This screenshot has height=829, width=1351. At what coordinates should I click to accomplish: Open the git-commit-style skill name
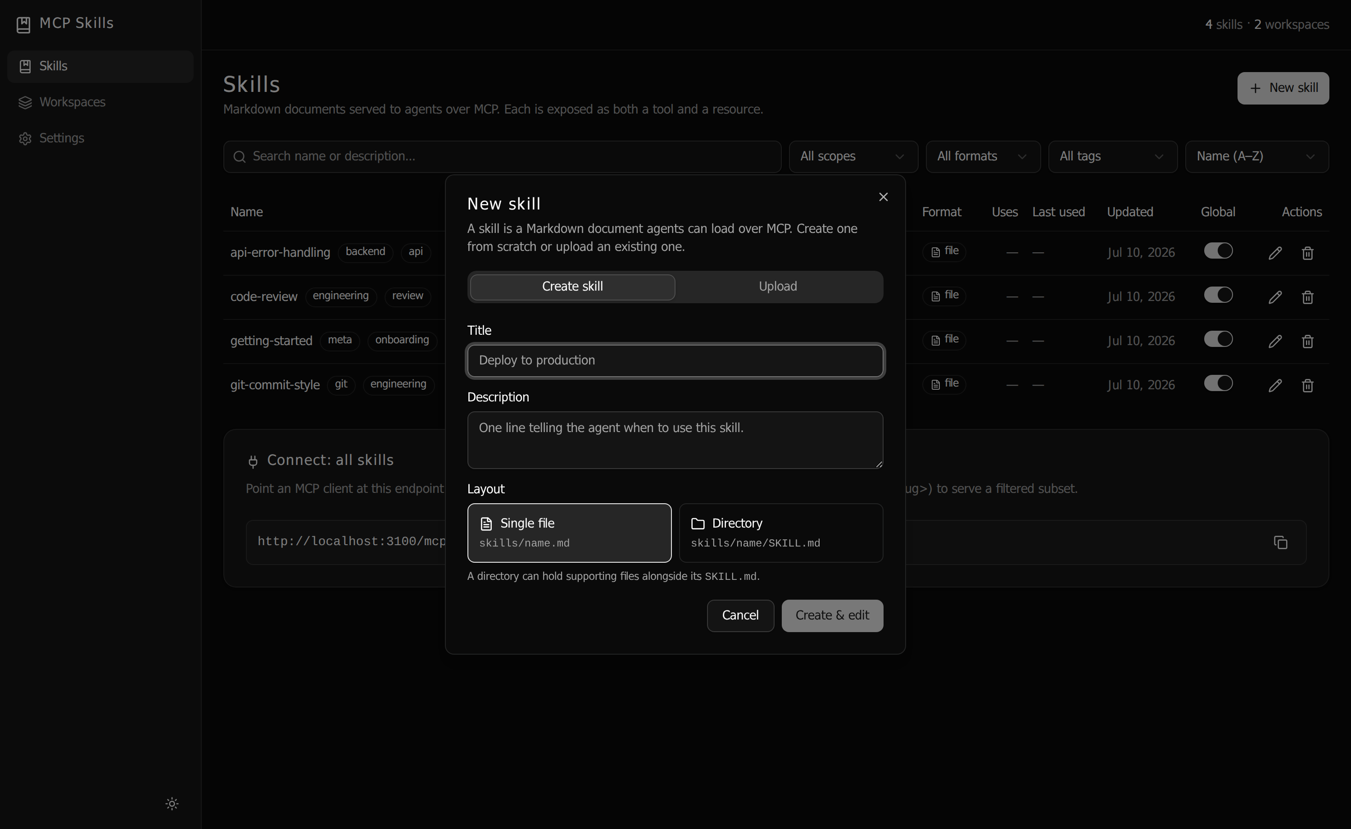[275, 385]
